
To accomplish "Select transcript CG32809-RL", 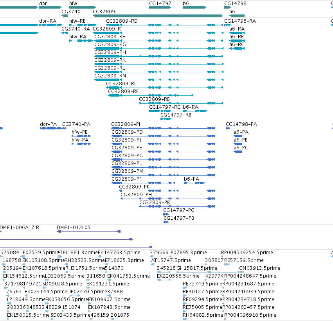I will [x=110, y=68].
